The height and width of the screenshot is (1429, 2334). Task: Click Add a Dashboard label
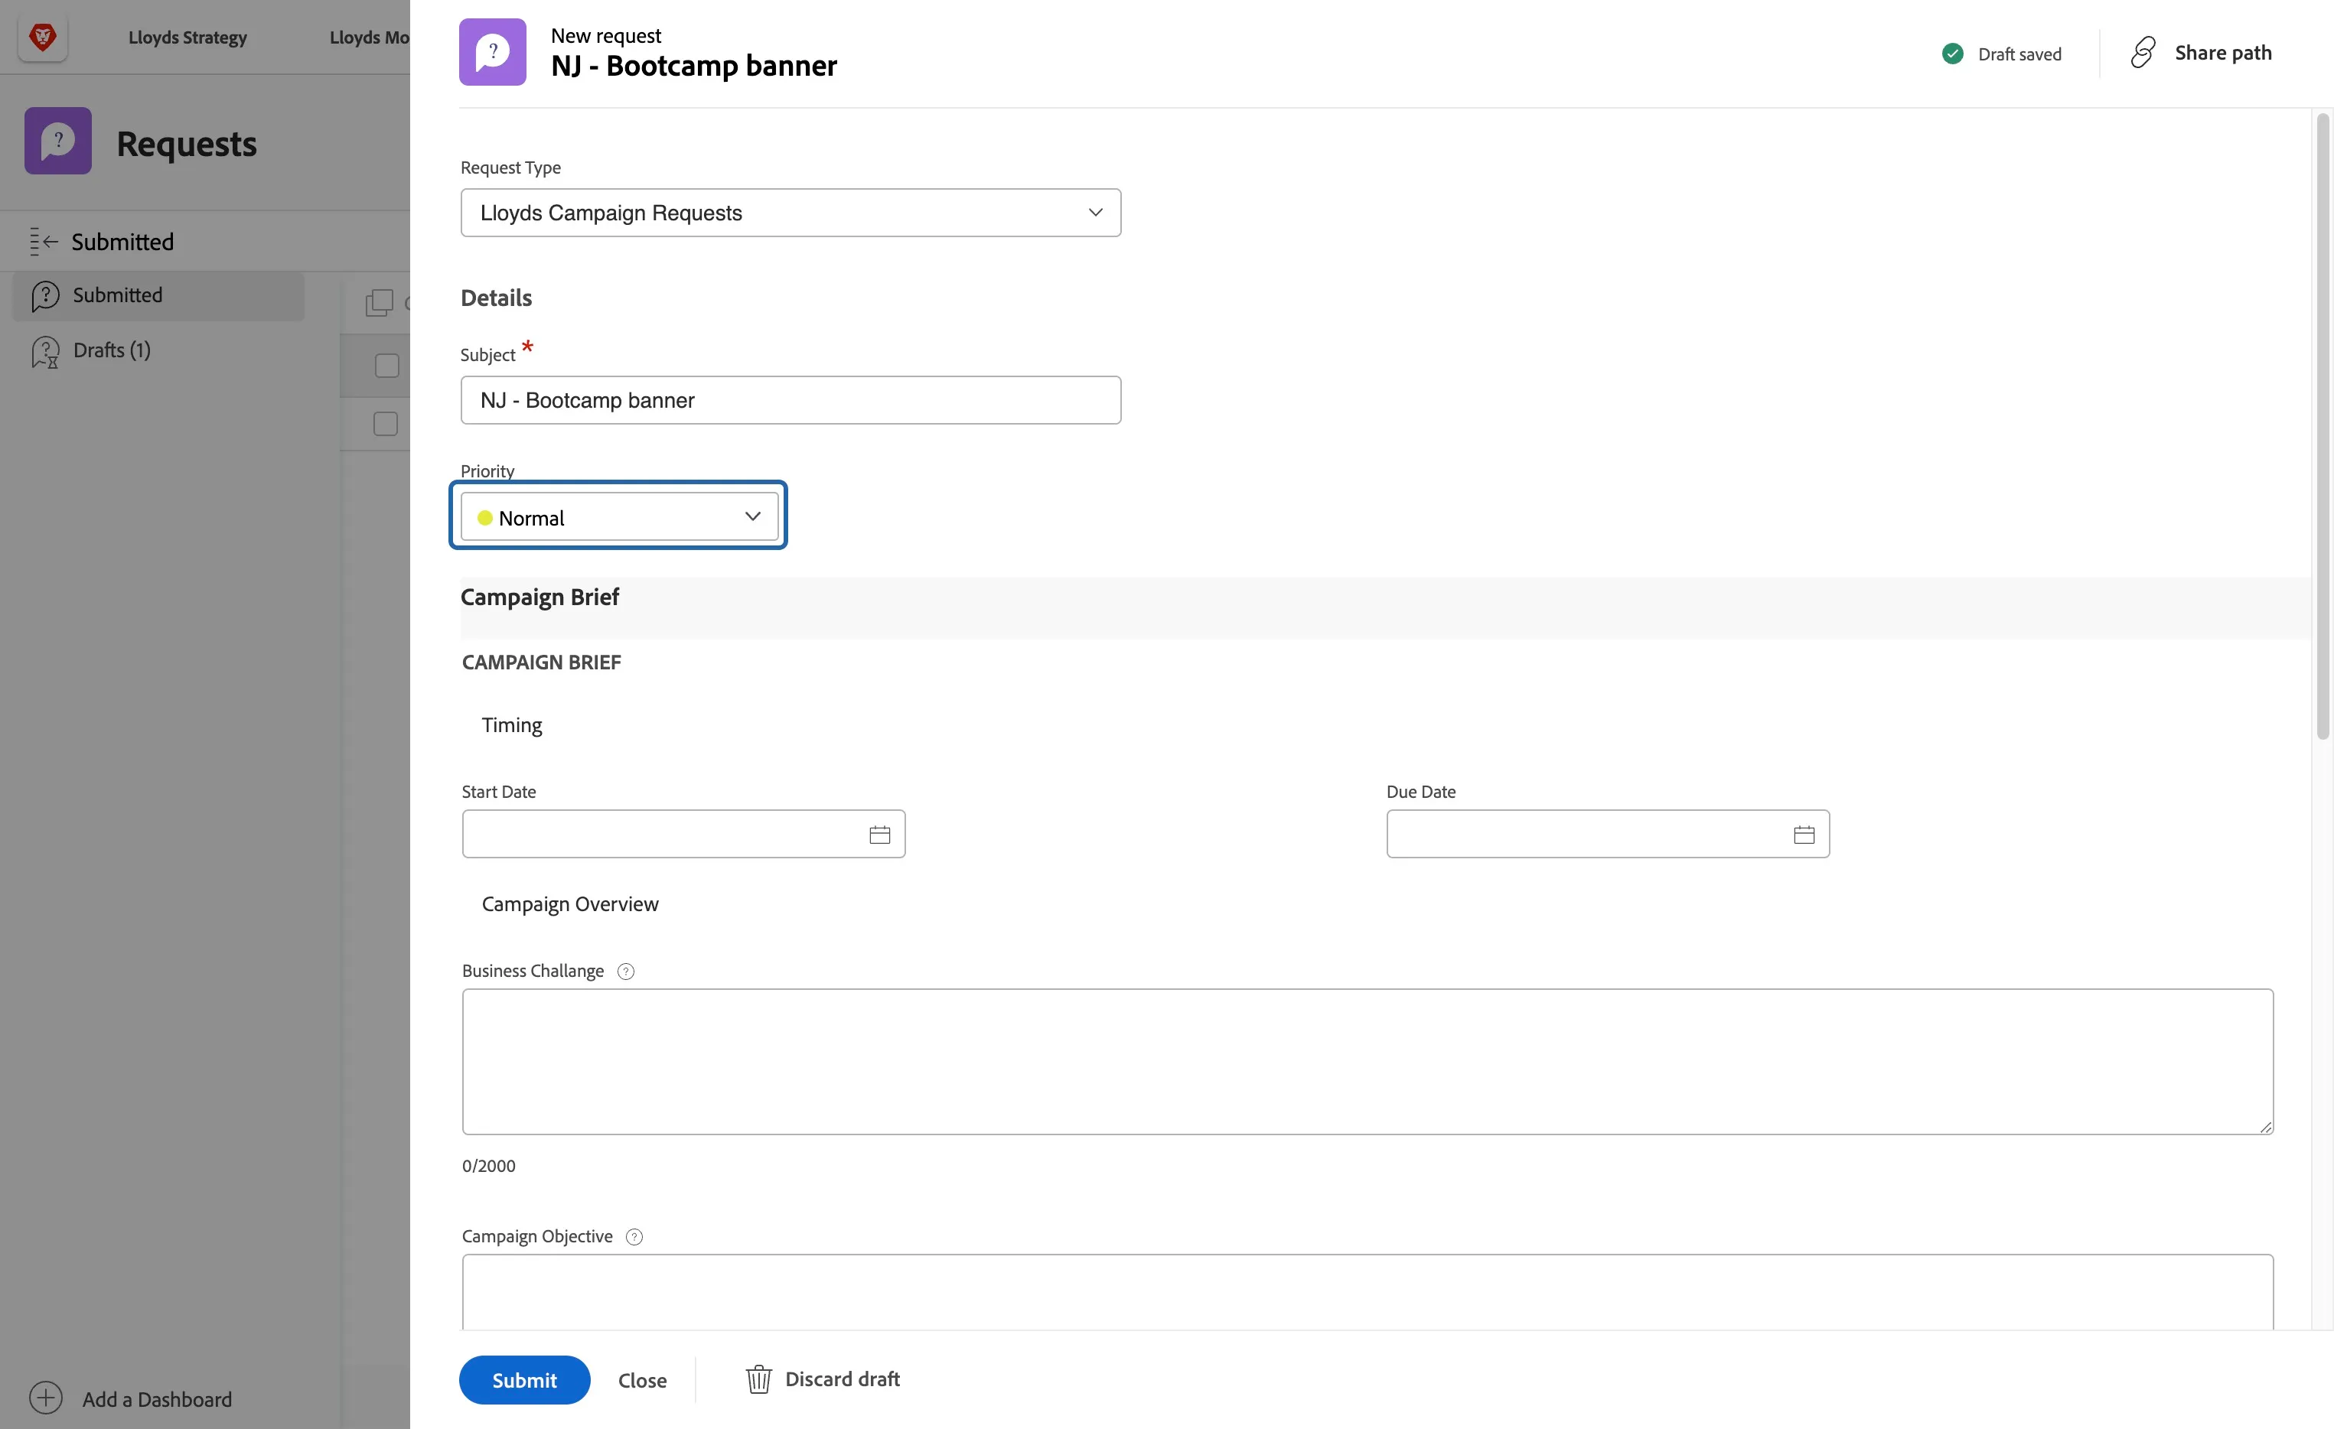pyautogui.click(x=157, y=1398)
